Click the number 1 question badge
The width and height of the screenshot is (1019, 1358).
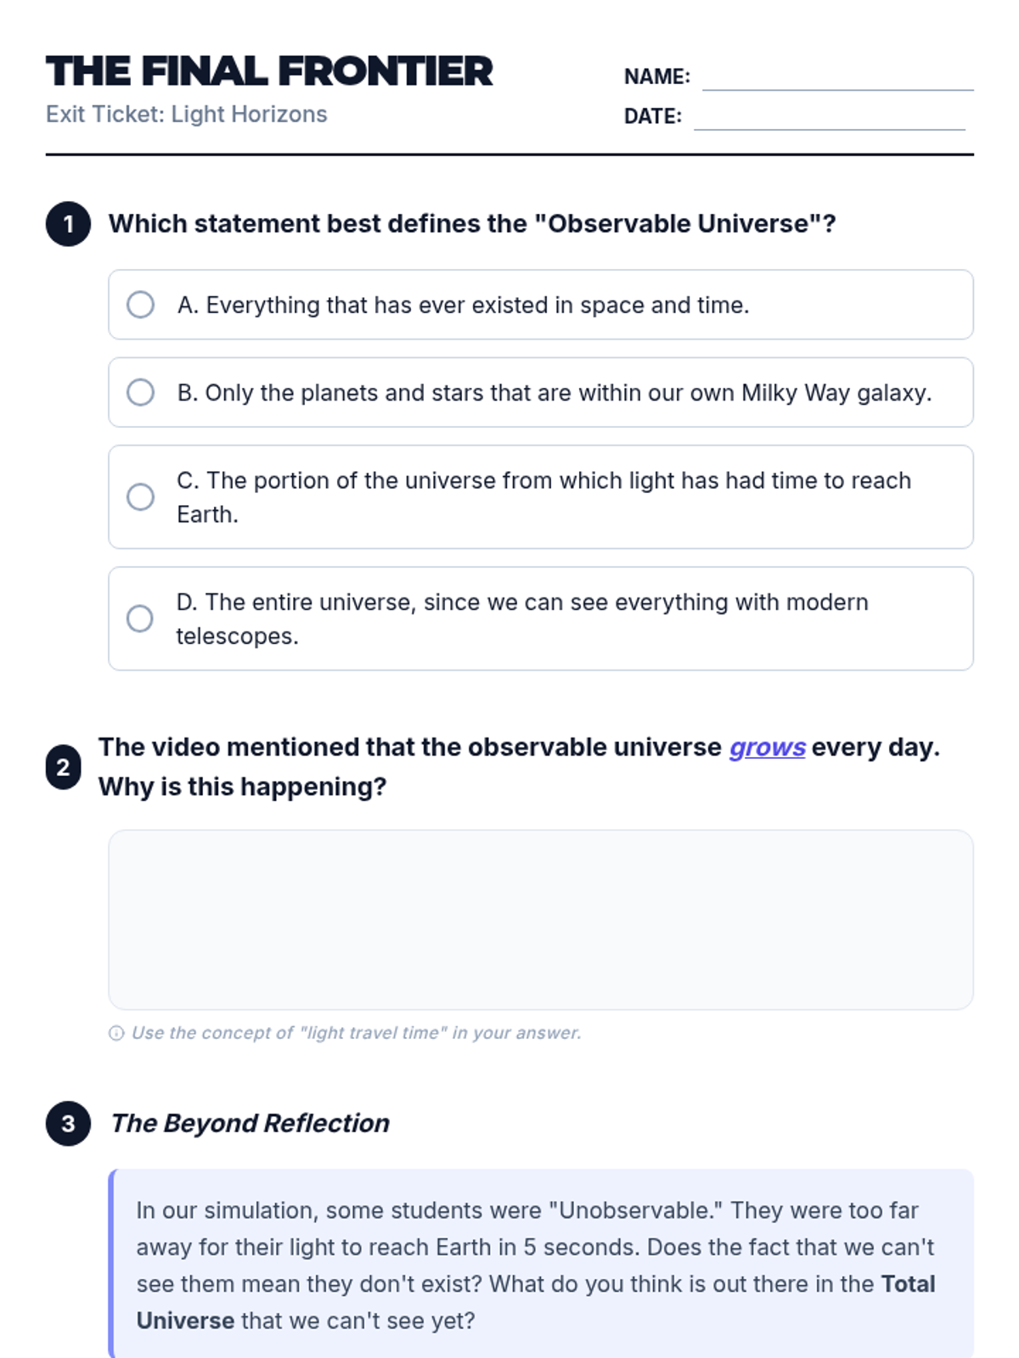coord(68,224)
